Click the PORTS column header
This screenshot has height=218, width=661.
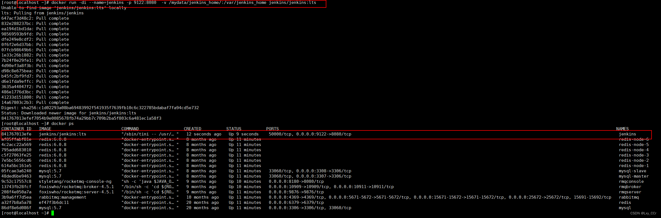(272, 129)
